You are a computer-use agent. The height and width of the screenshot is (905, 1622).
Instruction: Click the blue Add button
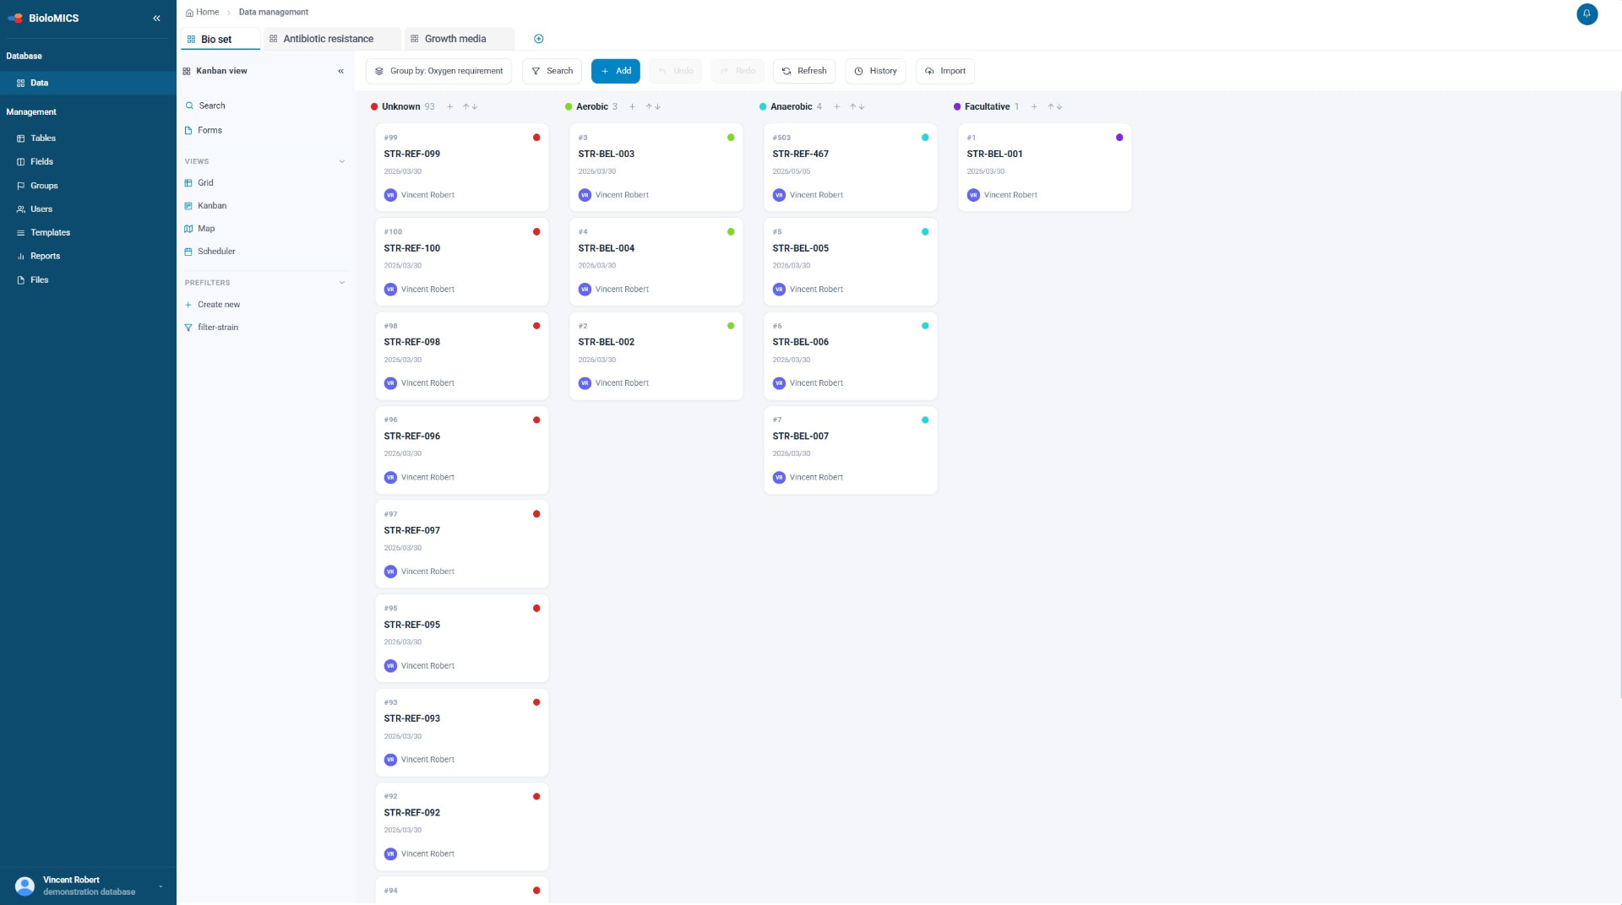615,71
